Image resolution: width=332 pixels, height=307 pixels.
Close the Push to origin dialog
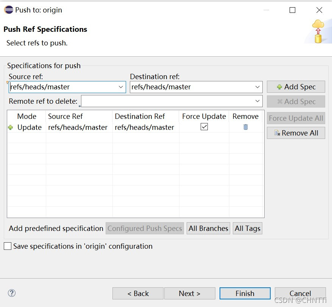319,10
